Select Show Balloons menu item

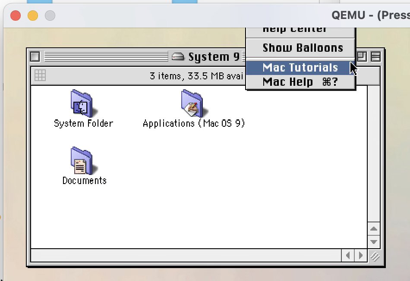tap(300, 48)
